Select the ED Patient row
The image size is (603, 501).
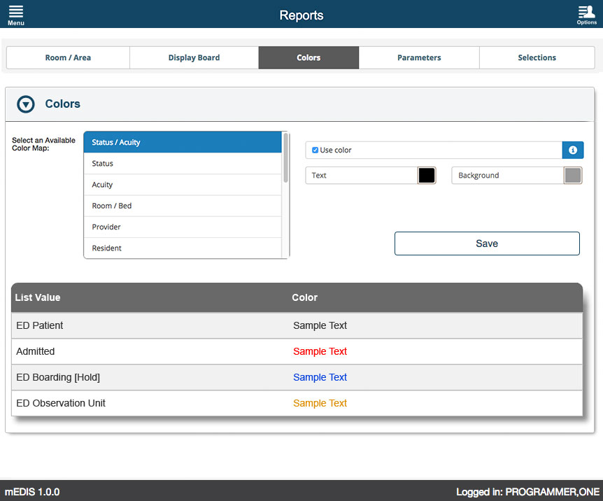click(x=297, y=325)
